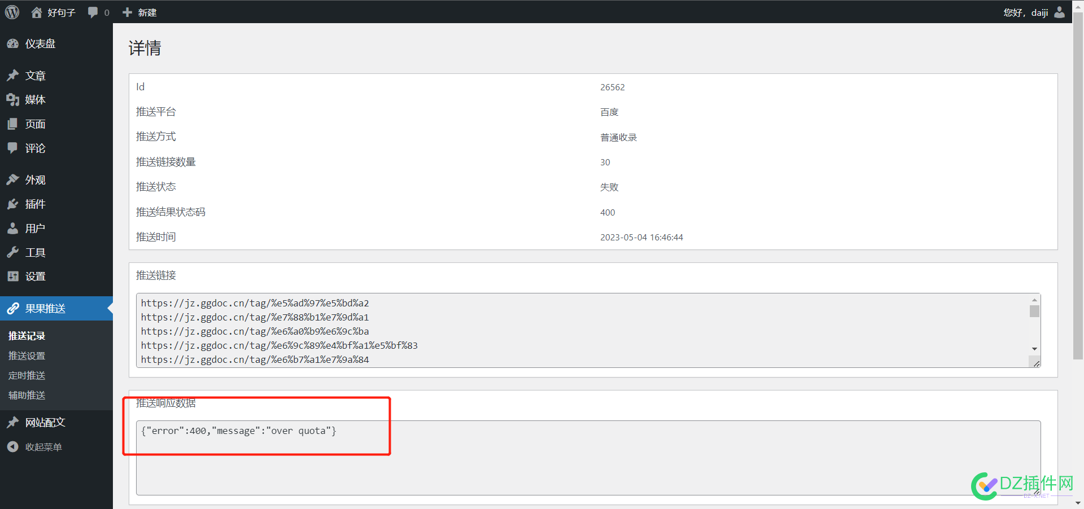
Task: Open 定时推送 submenu link
Action: (27, 376)
